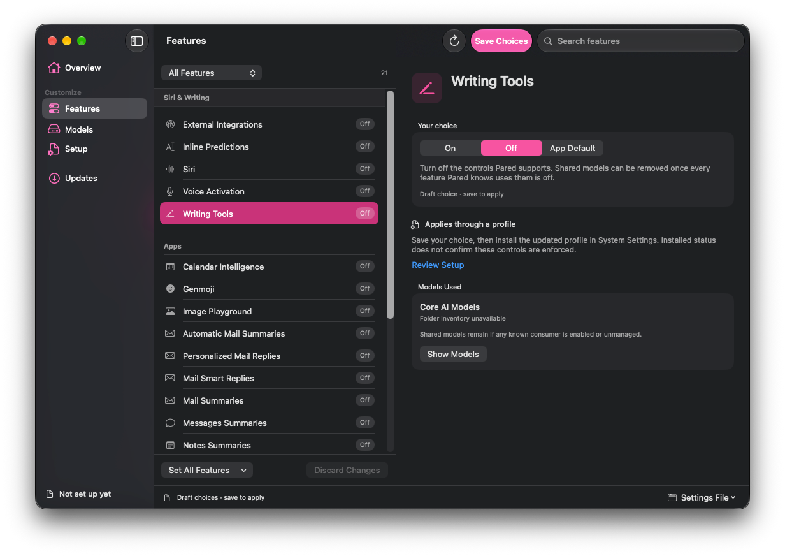Image resolution: width=785 pixels, height=556 pixels.
Task: Select the Notes Summaries row
Action: click(269, 445)
